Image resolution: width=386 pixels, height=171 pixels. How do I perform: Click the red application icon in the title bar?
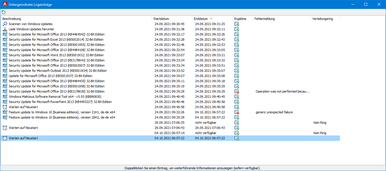pos(5,4)
